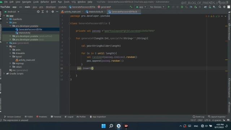231x130 pixels.
Task: Click the red recorder app in taskbar
Action: point(126,126)
